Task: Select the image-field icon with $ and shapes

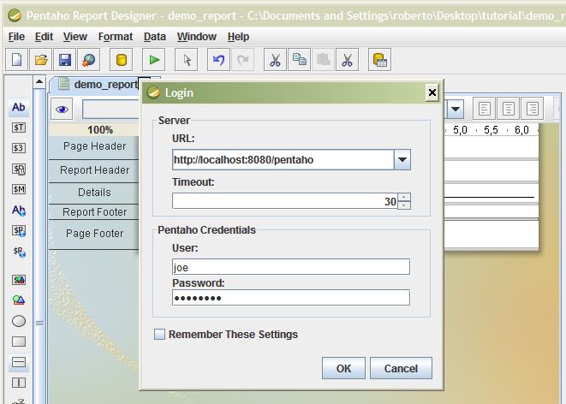Action: tap(18, 280)
